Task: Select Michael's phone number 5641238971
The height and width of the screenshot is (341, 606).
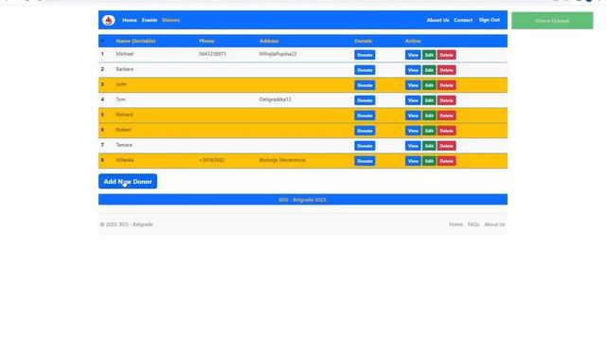Action: 212,54
